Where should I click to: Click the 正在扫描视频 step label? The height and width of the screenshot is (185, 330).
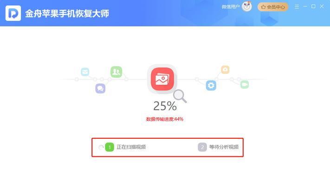point(131,147)
